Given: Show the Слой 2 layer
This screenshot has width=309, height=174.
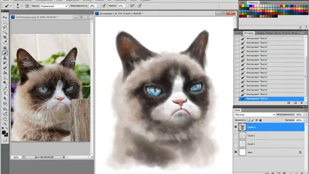Looking at the screenshot, I should 236,135.
